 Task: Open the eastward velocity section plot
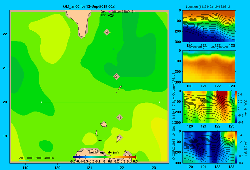point(208,147)
